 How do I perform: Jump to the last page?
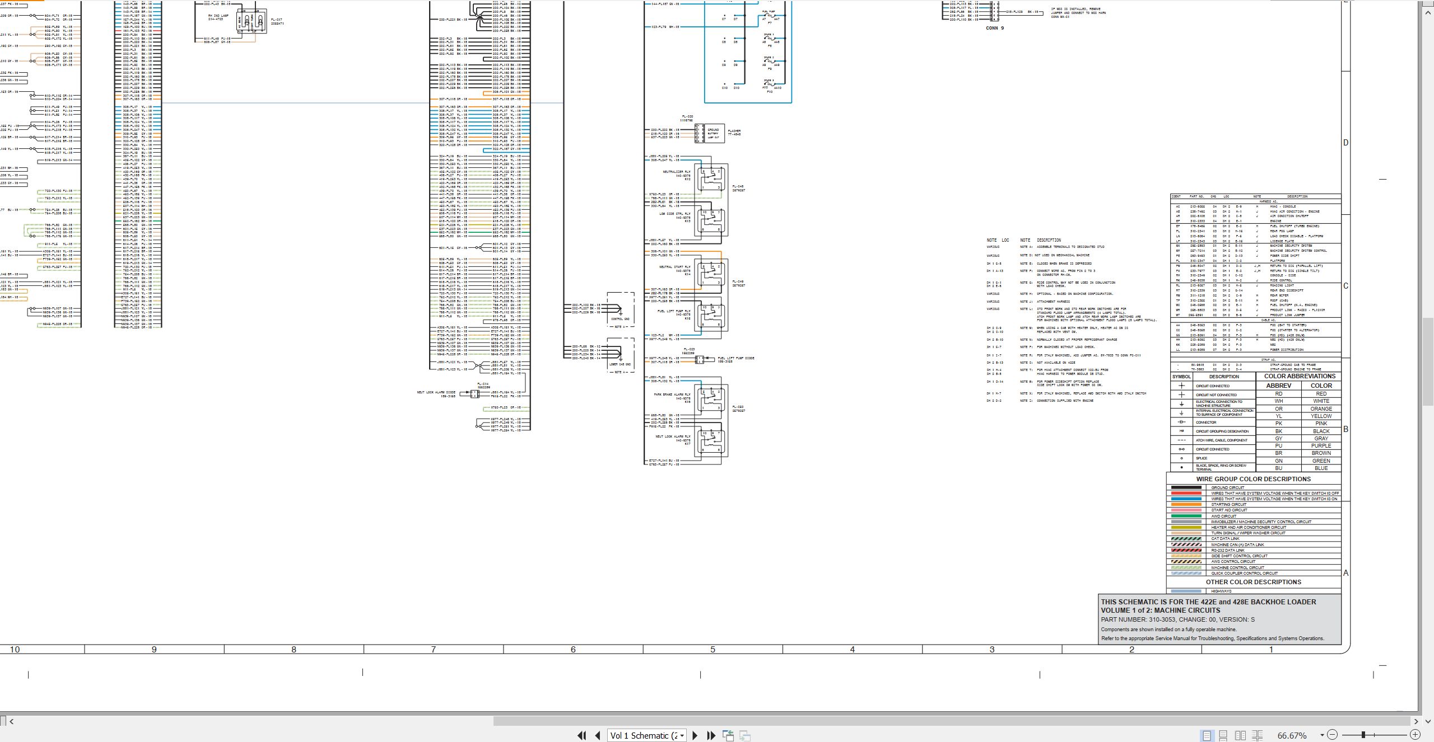click(711, 735)
